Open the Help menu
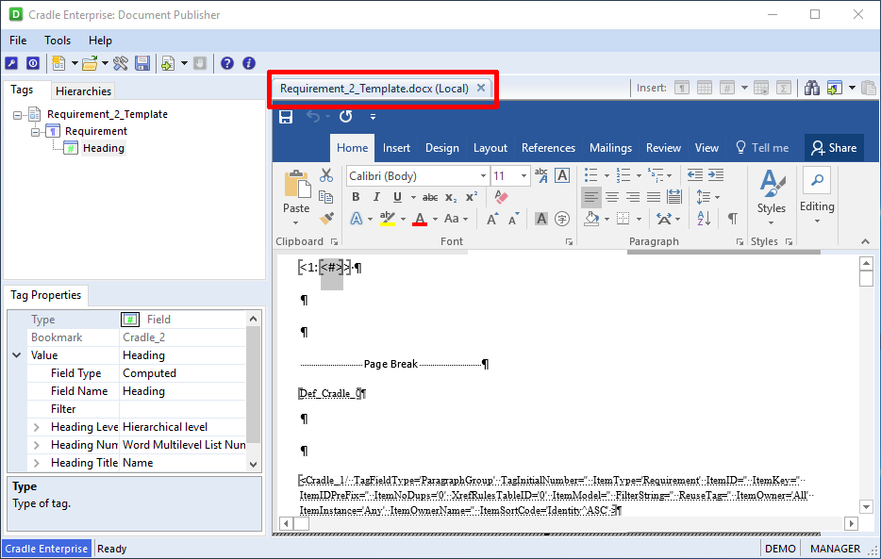Image resolution: width=881 pixels, height=559 pixels. 100,41
